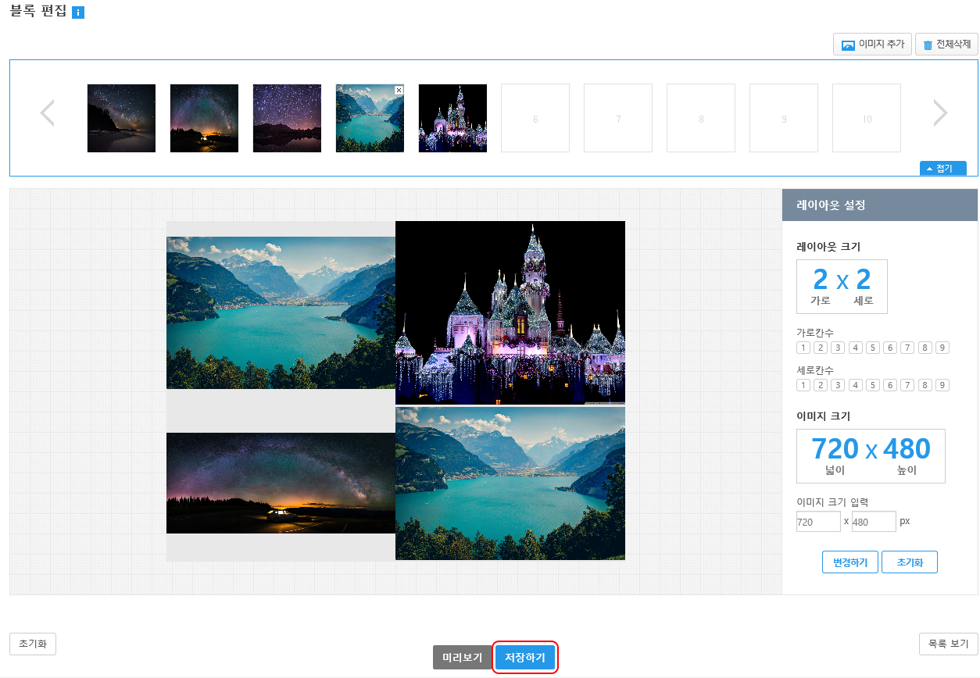Image resolution: width=980 pixels, height=678 pixels.
Task: Click empty image slot 10
Action: (x=867, y=118)
